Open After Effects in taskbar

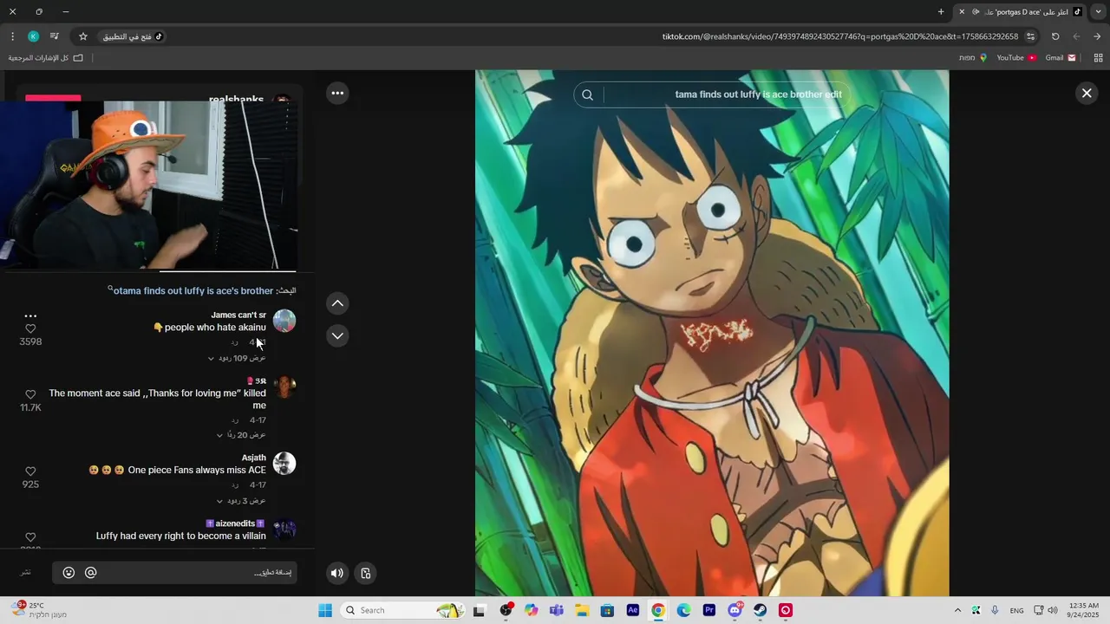coord(633,610)
